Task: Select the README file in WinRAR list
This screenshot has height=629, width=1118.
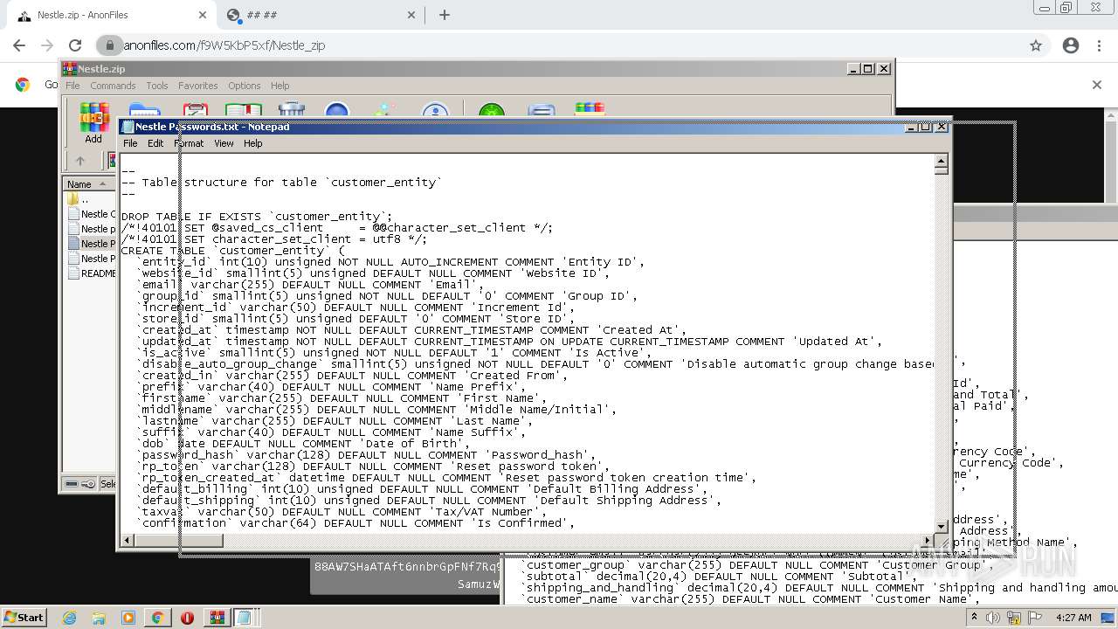Action: click(x=91, y=273)
